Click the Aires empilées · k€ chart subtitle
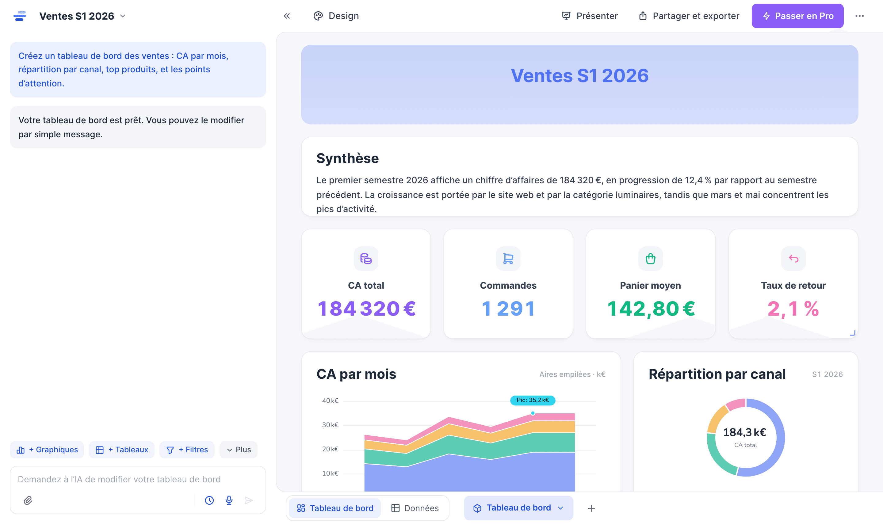Screen dimensions: 883x524 tap(572, 374)
